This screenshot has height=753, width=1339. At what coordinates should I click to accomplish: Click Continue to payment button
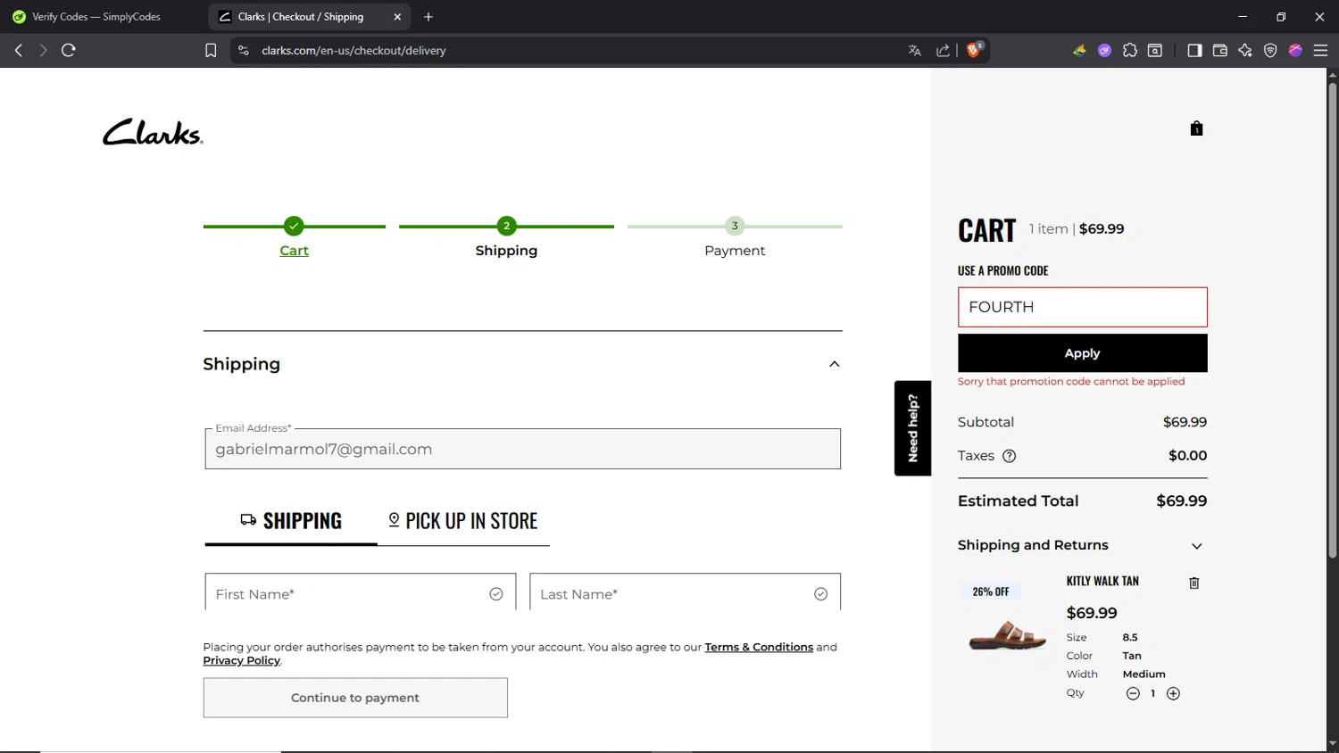click(355, 698)
